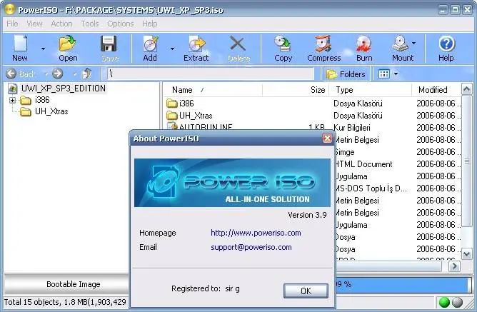Select UH_Xtras folder in file list
477x312 pixels.
pyautogui.click(x=196, y=116)
